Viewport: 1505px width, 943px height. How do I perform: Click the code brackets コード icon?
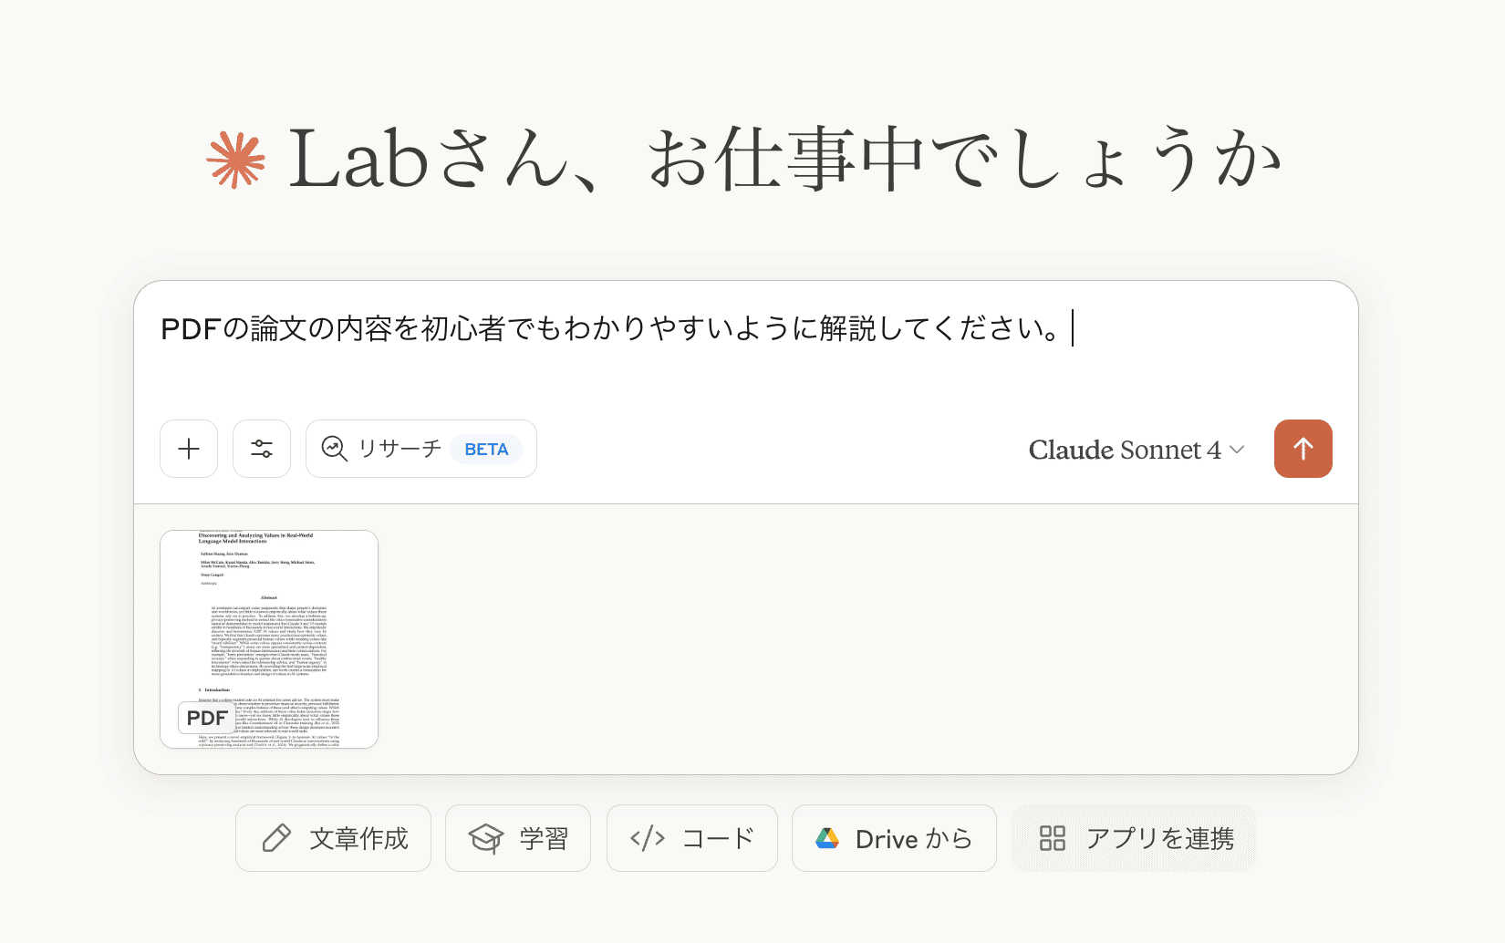pyautogui.click(x=648, y=838)
